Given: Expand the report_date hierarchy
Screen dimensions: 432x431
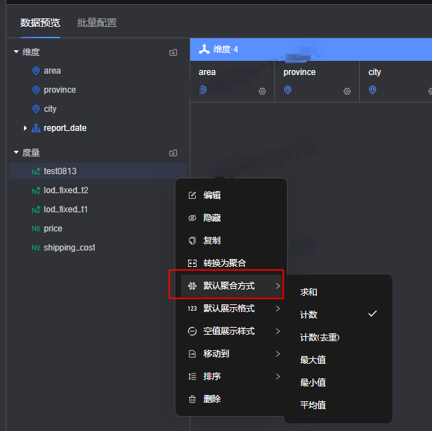Looking at the screenshot, I should (x=25, y=128).
